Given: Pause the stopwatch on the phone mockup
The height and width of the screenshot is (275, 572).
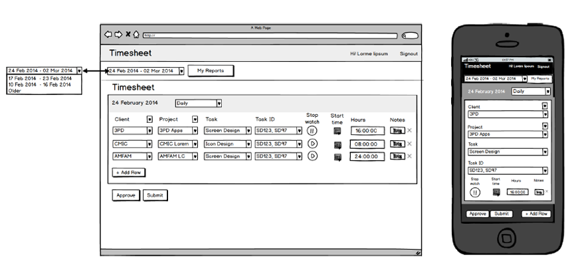Looking at the screenshot, I should point(475,192).
